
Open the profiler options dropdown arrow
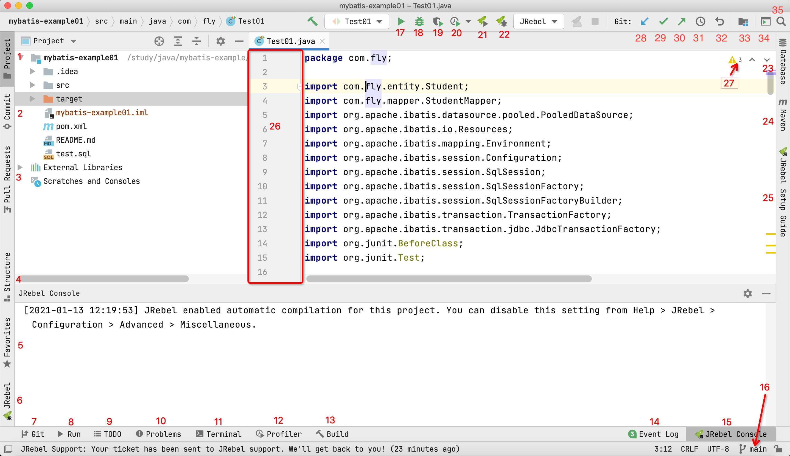(x=468, y=21)
